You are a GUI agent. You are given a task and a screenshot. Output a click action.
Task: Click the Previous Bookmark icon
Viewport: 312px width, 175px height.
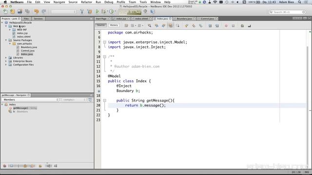[x=186, y=26]
